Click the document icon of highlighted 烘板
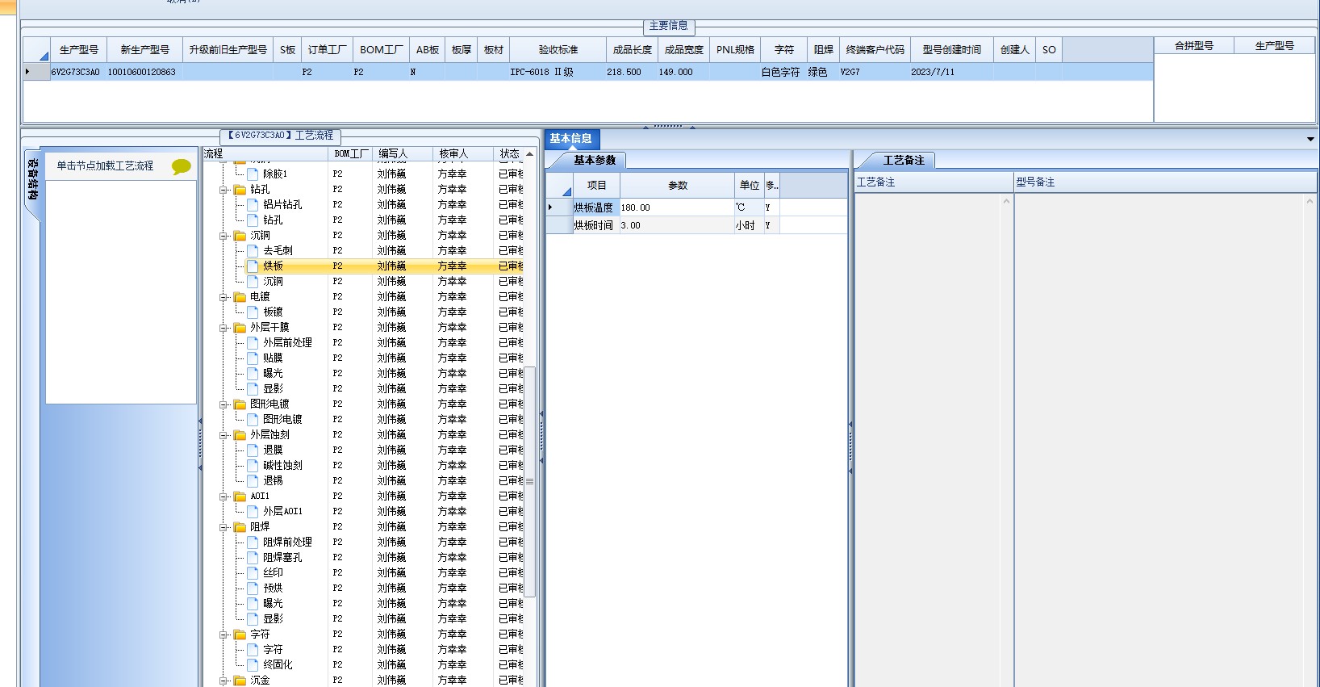This screenshot has width=1320, height=687. coord(253,266)
